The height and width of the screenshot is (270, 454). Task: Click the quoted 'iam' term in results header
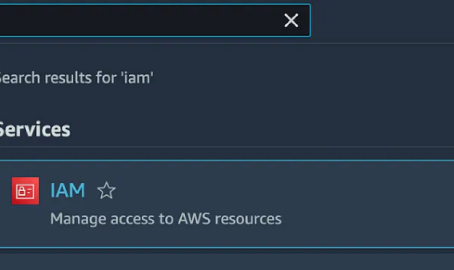point(137,78)
